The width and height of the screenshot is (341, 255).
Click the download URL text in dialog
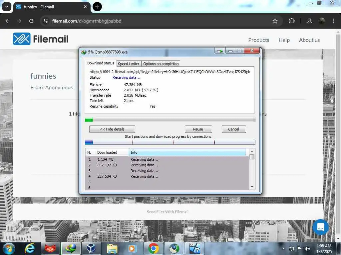170,72
